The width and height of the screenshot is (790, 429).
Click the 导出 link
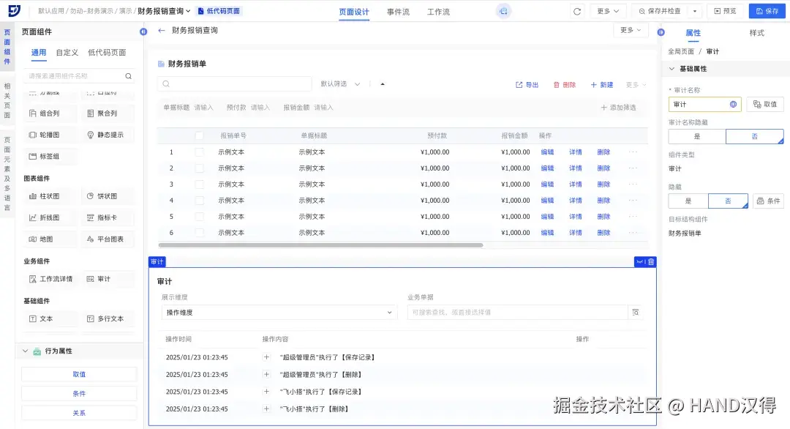[x=527, y=85]
